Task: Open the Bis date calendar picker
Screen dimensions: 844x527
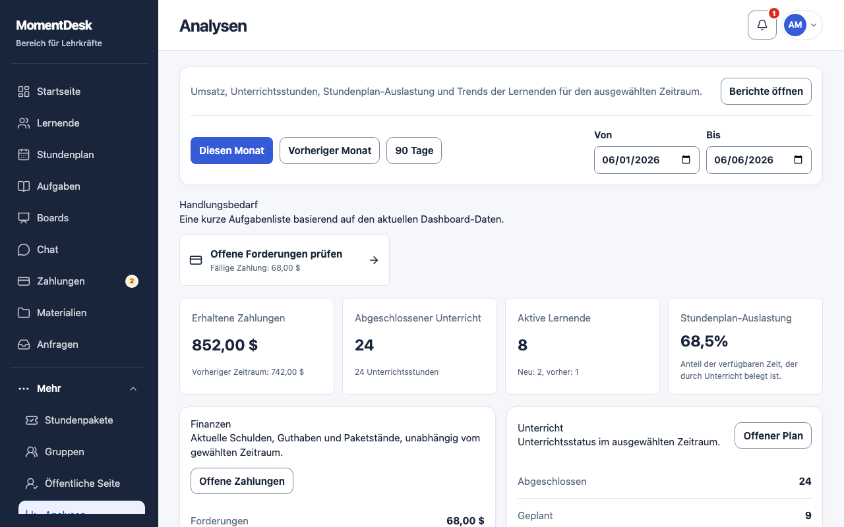Action: 798,160
